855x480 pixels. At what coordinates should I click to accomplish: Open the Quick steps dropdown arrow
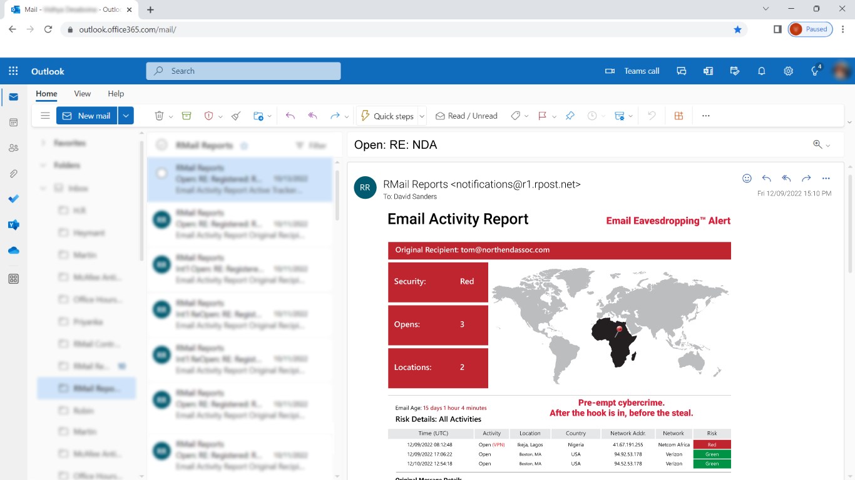[x=422, y=116]
